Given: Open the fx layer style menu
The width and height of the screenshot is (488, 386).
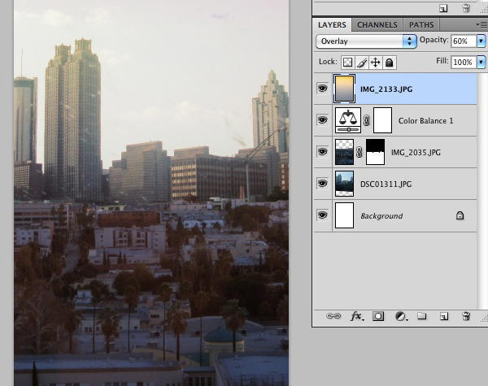Looking at the screenshot, I should (x=355, y=315).
